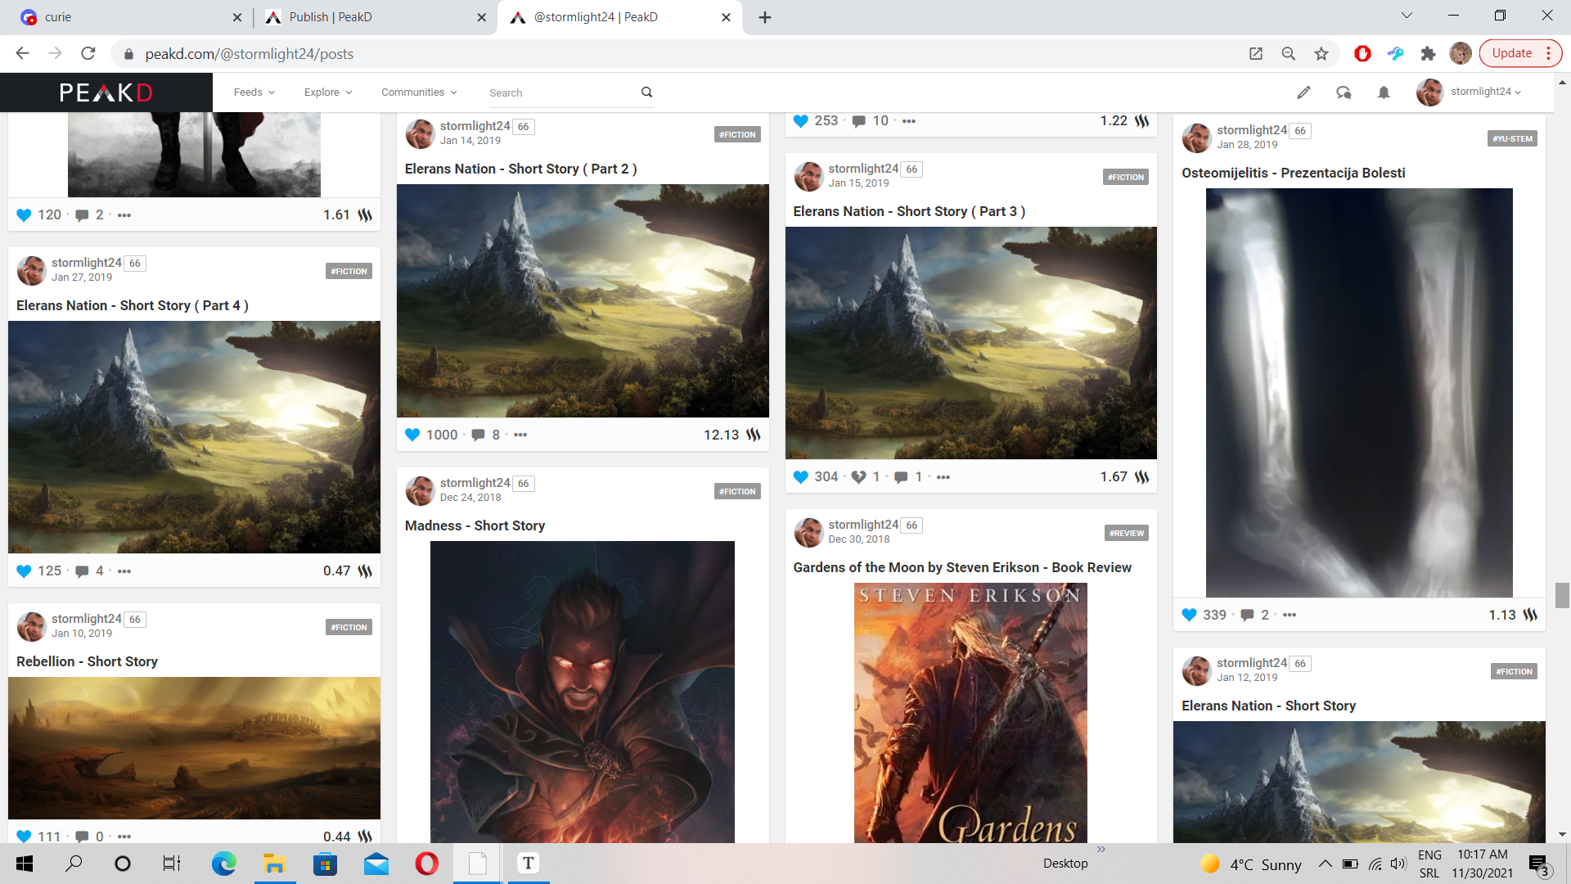Open the chat messages icon in header
The width and height of the screenshot is (1571, 884).
1344,92
